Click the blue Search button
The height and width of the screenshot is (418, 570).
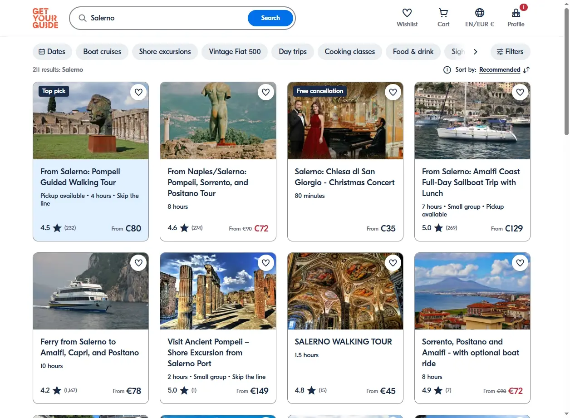270,18
